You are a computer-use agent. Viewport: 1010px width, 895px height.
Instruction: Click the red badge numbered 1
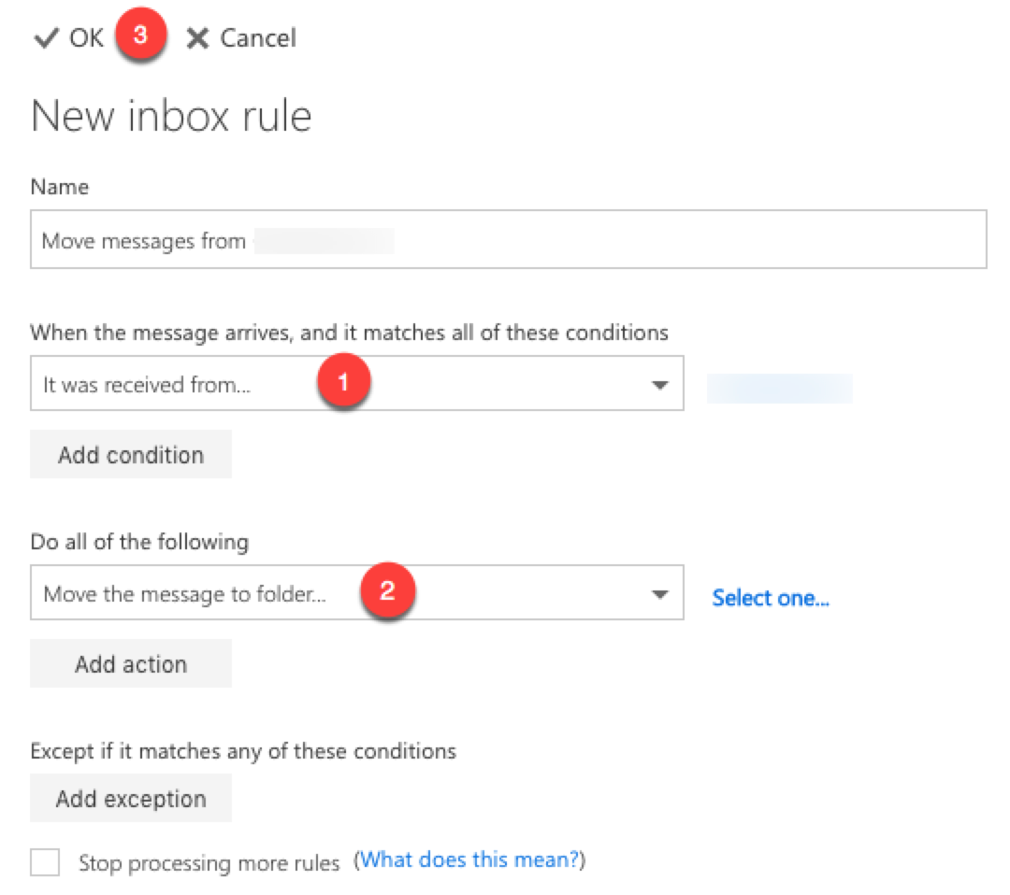tap(342, 383)
